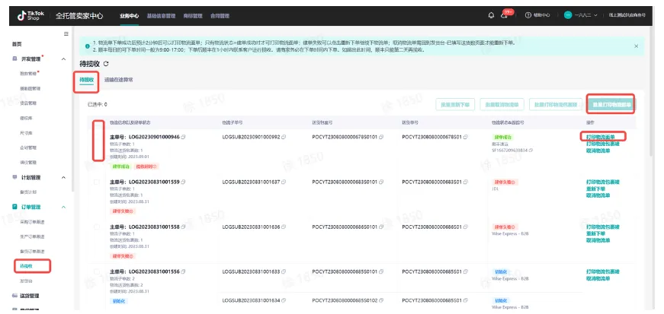Select the 待揽收 tab
Screen dimensions: 664x314
[x=86, y=80]
